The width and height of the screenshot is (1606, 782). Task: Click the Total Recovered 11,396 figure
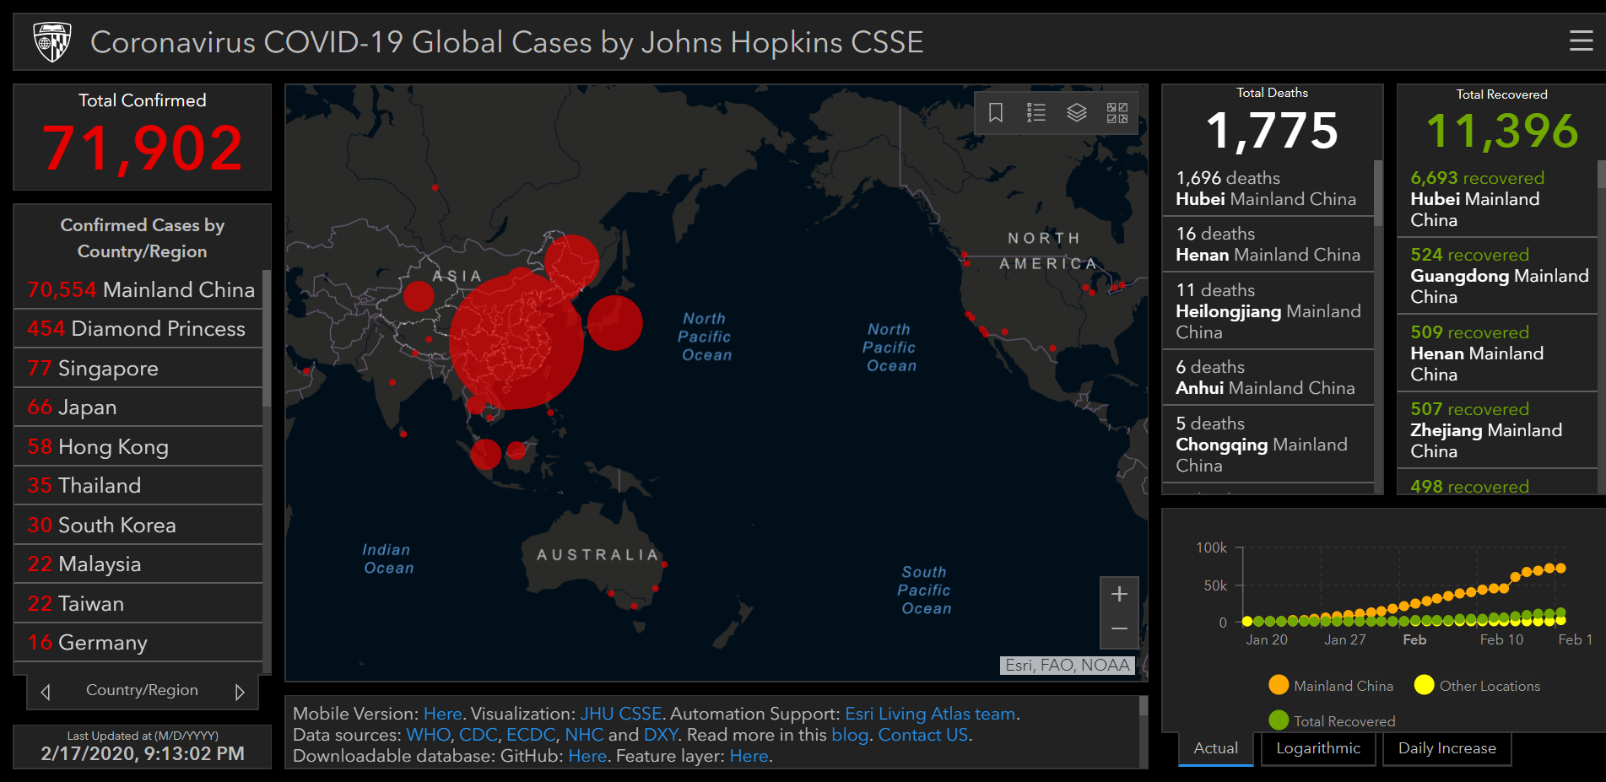click(x=1502, y=131)
